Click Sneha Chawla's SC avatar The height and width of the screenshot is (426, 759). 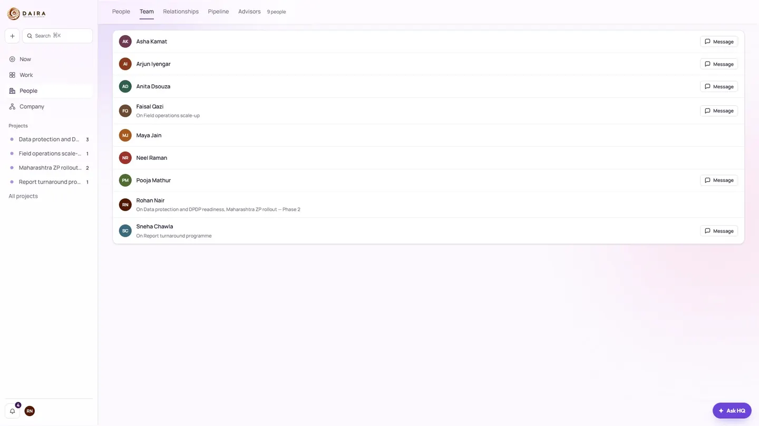(125, 231)
